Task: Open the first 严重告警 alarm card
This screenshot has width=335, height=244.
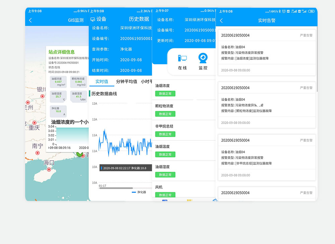Action: coord(267,52)
